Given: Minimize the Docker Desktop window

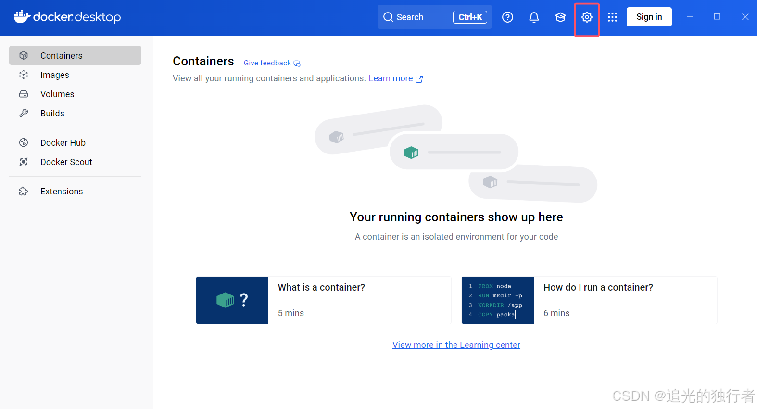Looking at the screenshot, I should click(x=690, y=17).
